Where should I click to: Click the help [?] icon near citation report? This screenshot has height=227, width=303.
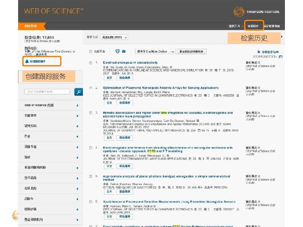(x=281, y=57)
